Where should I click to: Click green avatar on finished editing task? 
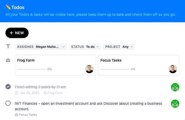click(x=175, y=87)
